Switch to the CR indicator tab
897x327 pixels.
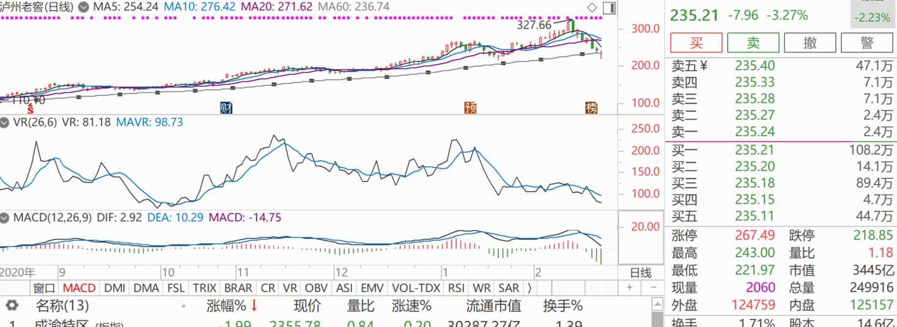[268, 287]
